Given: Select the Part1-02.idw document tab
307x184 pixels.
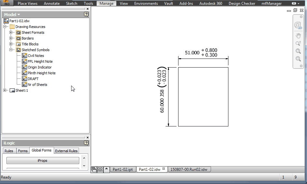Looking at the screenshot, I should click(149, 169).
